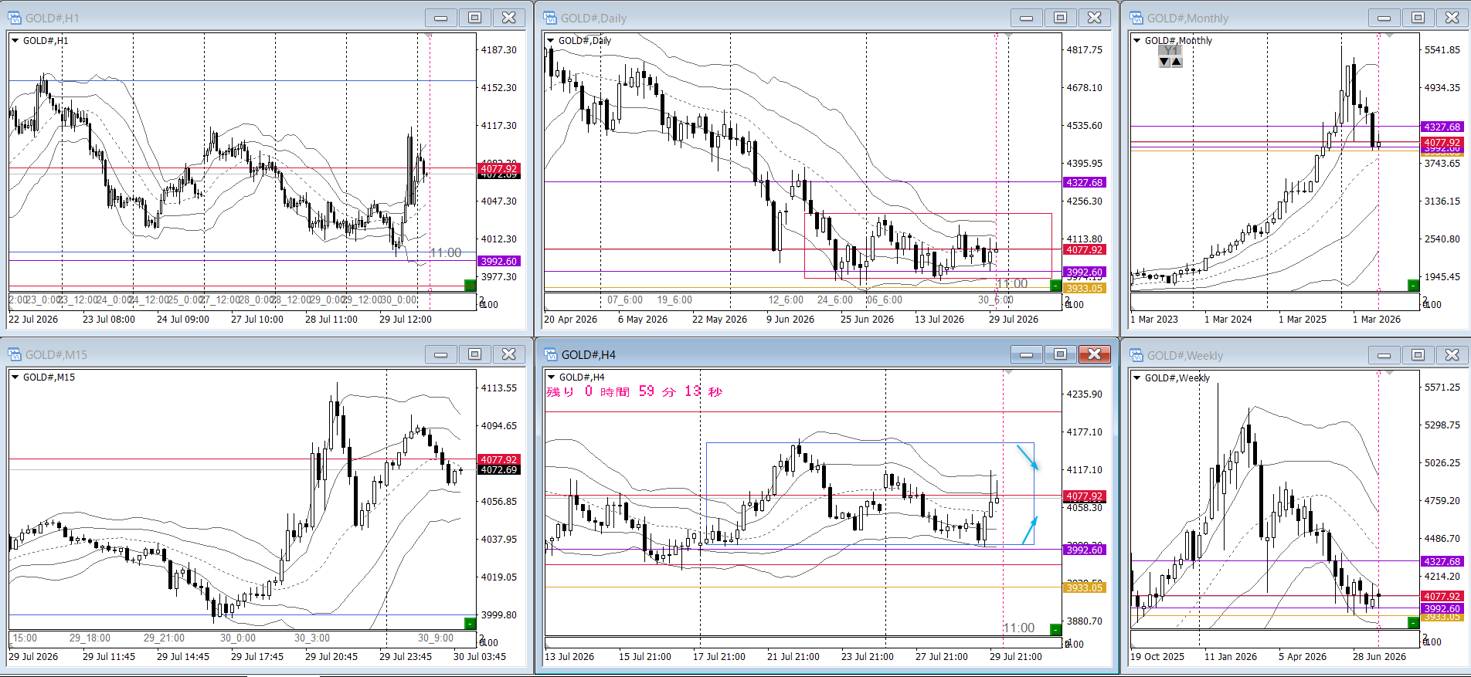Maximize the GOLD#,H1 chart window
The width and height of the screenshot is (1471, 677).
[474, 18]
